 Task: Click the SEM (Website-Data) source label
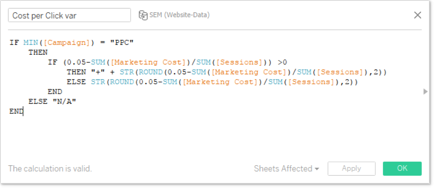179,15
